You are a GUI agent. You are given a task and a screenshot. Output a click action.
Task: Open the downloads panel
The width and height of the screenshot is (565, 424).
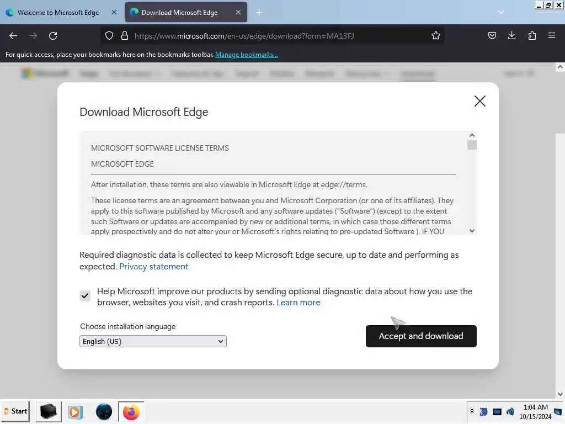[511, 35]
